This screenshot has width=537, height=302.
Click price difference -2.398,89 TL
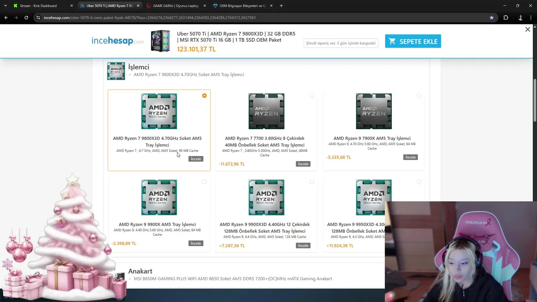[124, 243]
